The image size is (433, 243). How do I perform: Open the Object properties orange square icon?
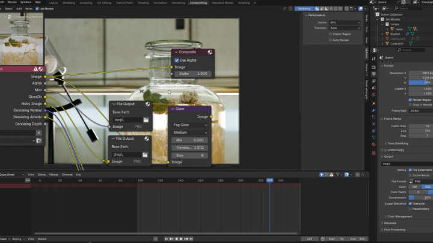373,103
